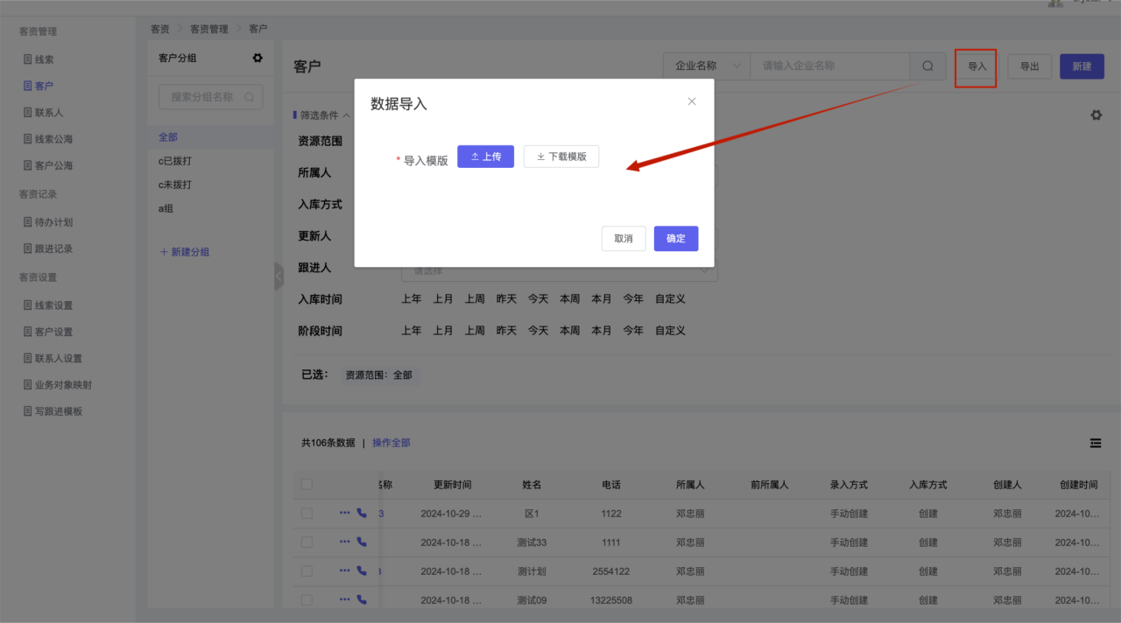Cancel the import with 取消

[624, 239]
